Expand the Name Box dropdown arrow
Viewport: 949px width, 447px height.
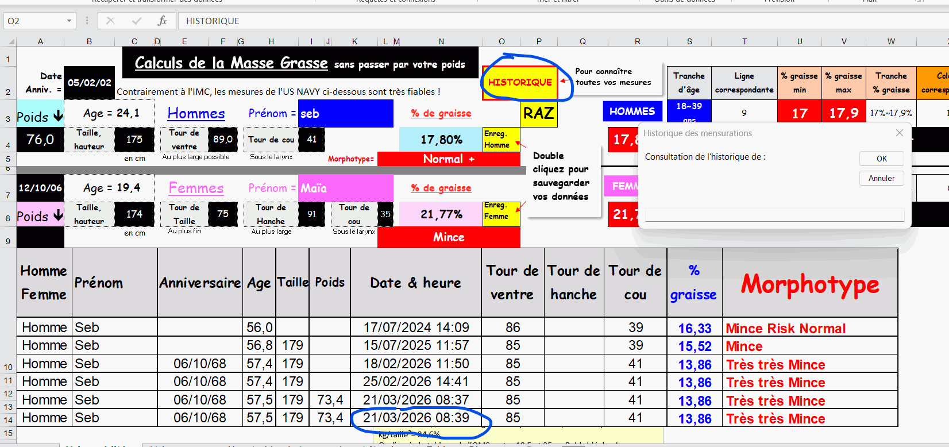[x=69, y=21]
